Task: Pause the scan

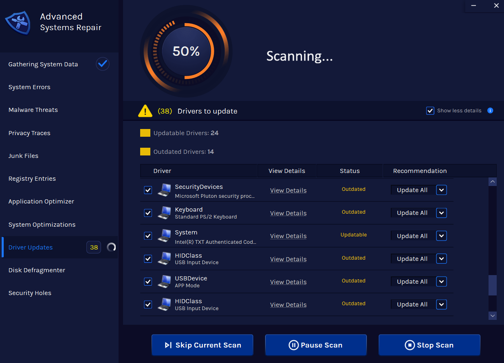Action: point(316,345)
